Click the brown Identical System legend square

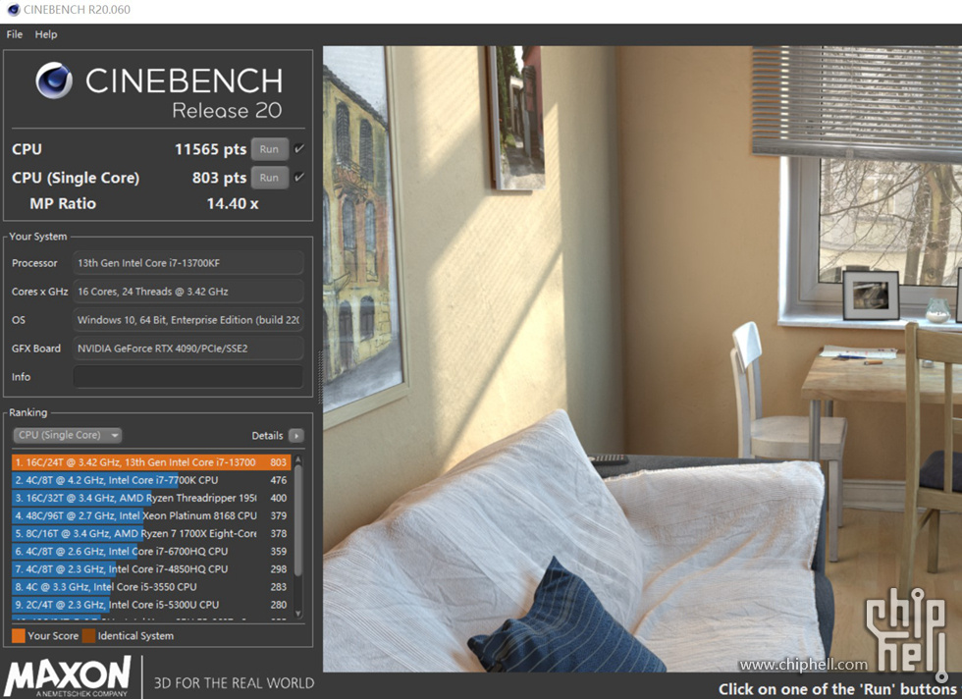point(88,636)
